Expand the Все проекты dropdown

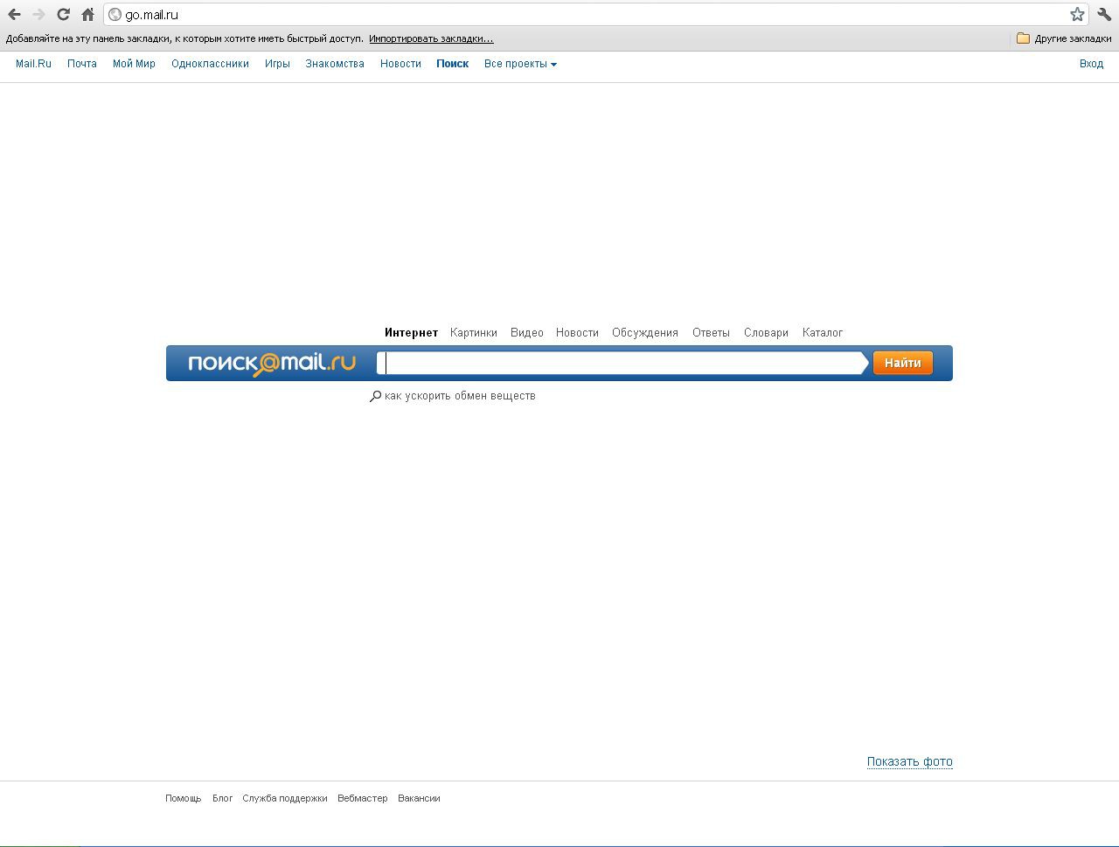[520, 64]
